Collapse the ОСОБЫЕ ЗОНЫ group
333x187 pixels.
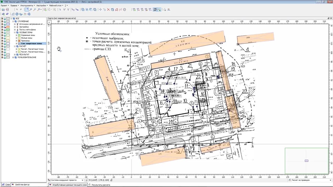(x=15, y=32)
